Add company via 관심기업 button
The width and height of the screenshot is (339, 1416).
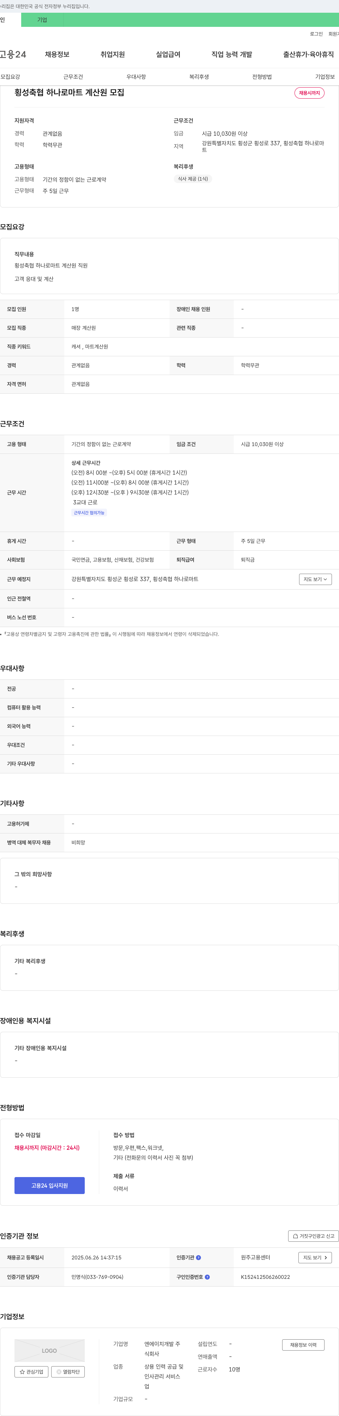click(x=31, y=1371)
